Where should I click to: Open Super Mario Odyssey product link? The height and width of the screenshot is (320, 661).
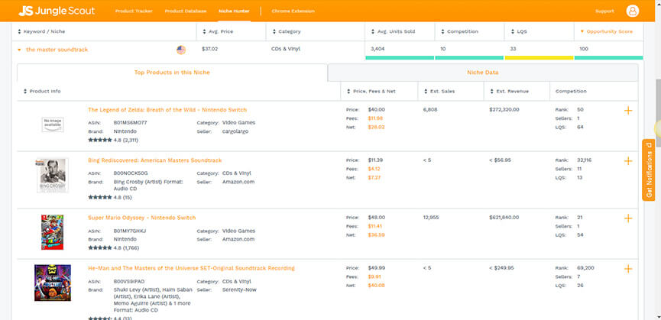pos(141,218)
